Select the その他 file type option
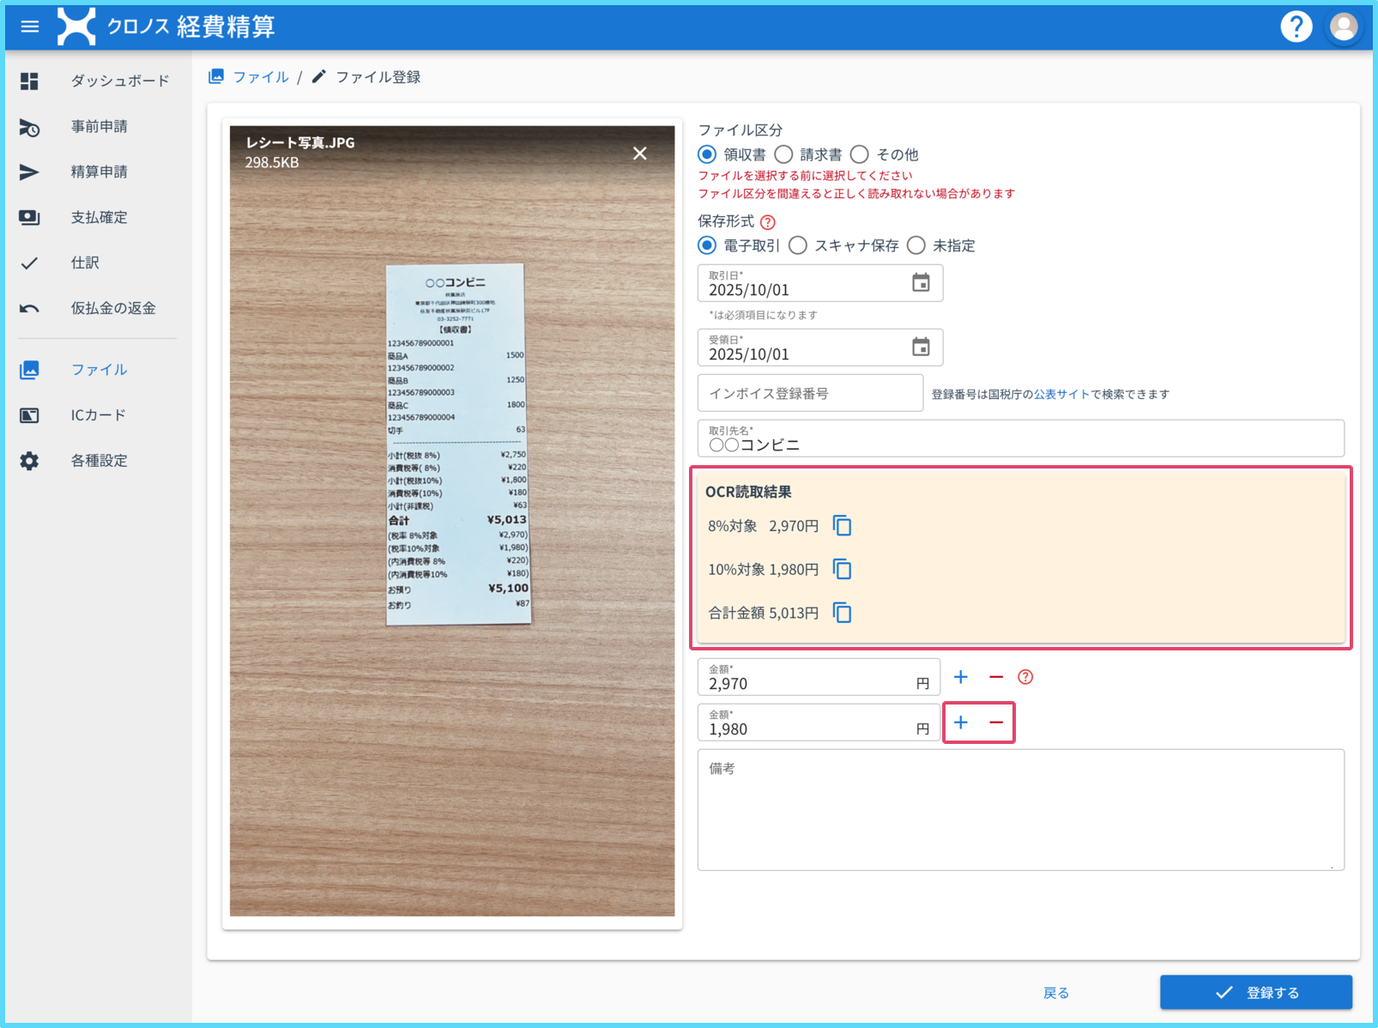The width and height of the screenshot is (1378, 1028). (859, 154)
